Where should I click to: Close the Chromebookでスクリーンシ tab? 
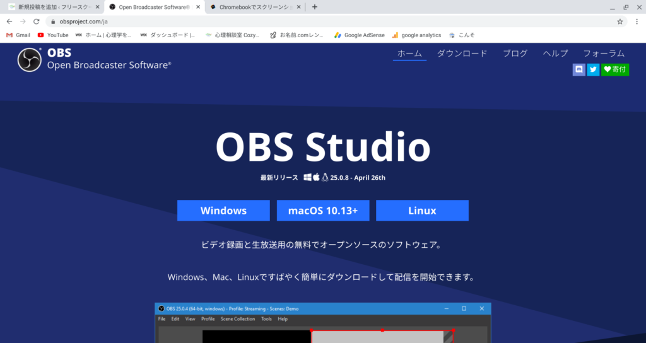click(x=298, y=7)
